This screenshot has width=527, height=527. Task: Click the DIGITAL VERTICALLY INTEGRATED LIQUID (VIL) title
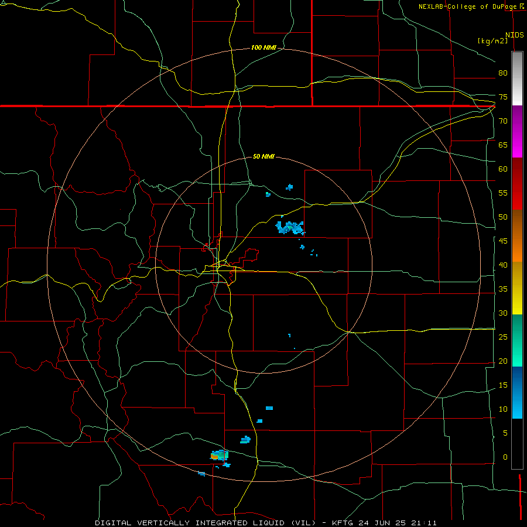(206, 523)
